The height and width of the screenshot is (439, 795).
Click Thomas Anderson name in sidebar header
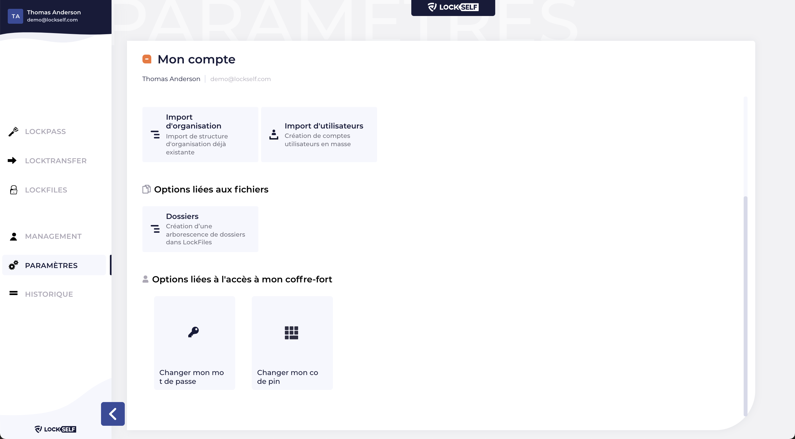[x=54, y=12]
